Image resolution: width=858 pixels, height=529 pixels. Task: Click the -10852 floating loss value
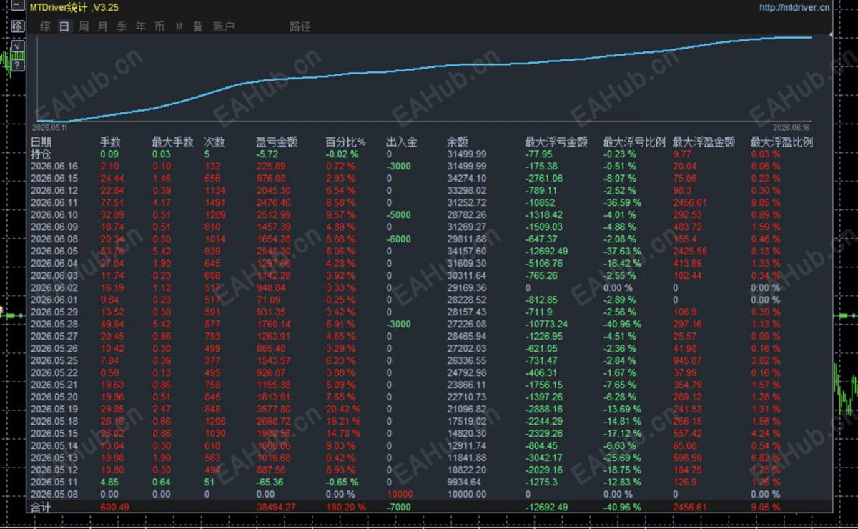click(x=541, y=202)
